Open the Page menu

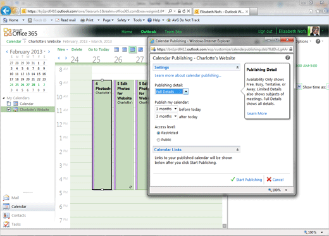click(x=108, y=20)
